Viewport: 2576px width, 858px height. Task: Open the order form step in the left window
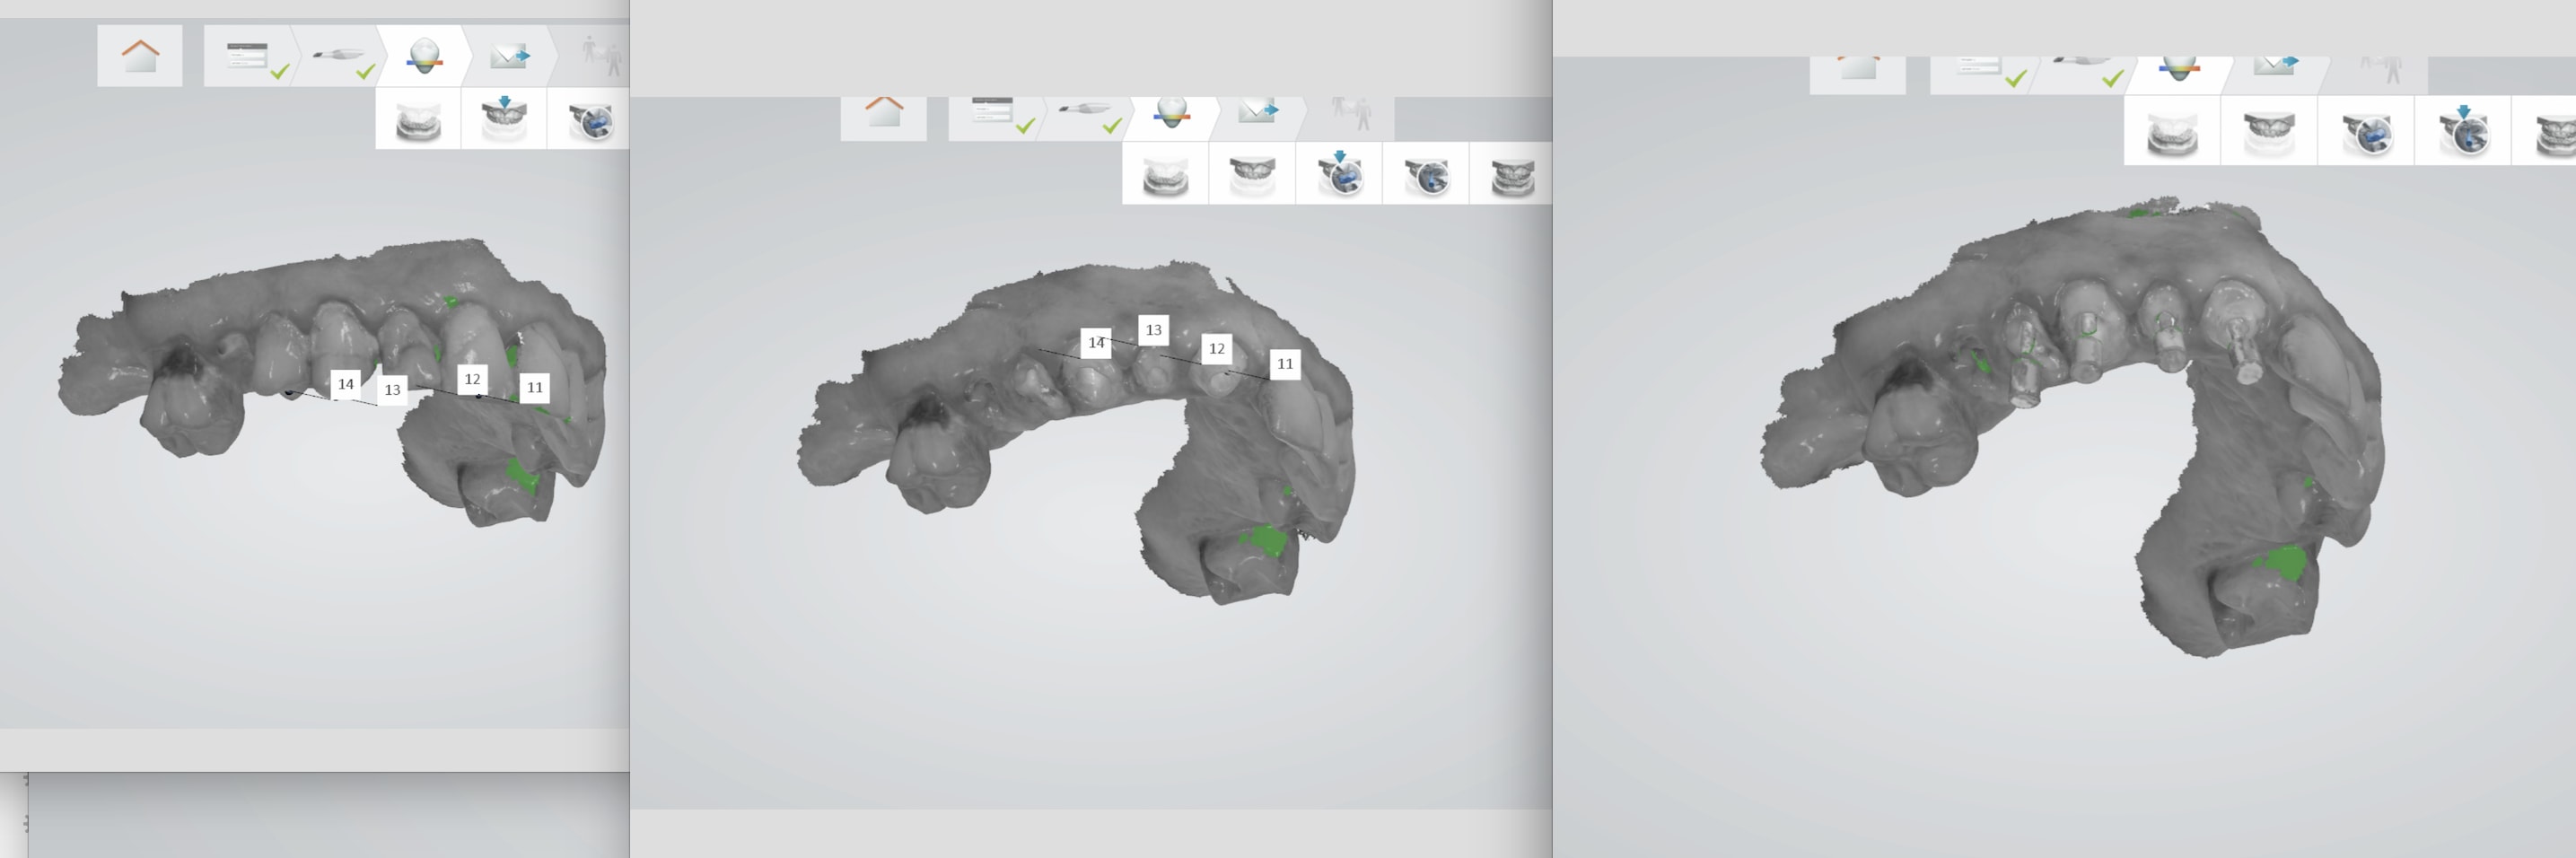(248, 57)
